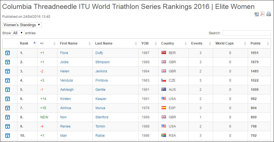Expand row details for Kirsten Kasper
This screenshot has width=274, height=142.
8,99
